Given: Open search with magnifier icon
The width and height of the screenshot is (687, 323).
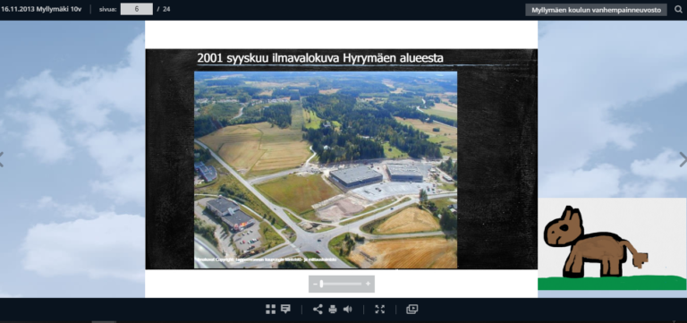Looking at the screenshot, I should pos(678,9).
